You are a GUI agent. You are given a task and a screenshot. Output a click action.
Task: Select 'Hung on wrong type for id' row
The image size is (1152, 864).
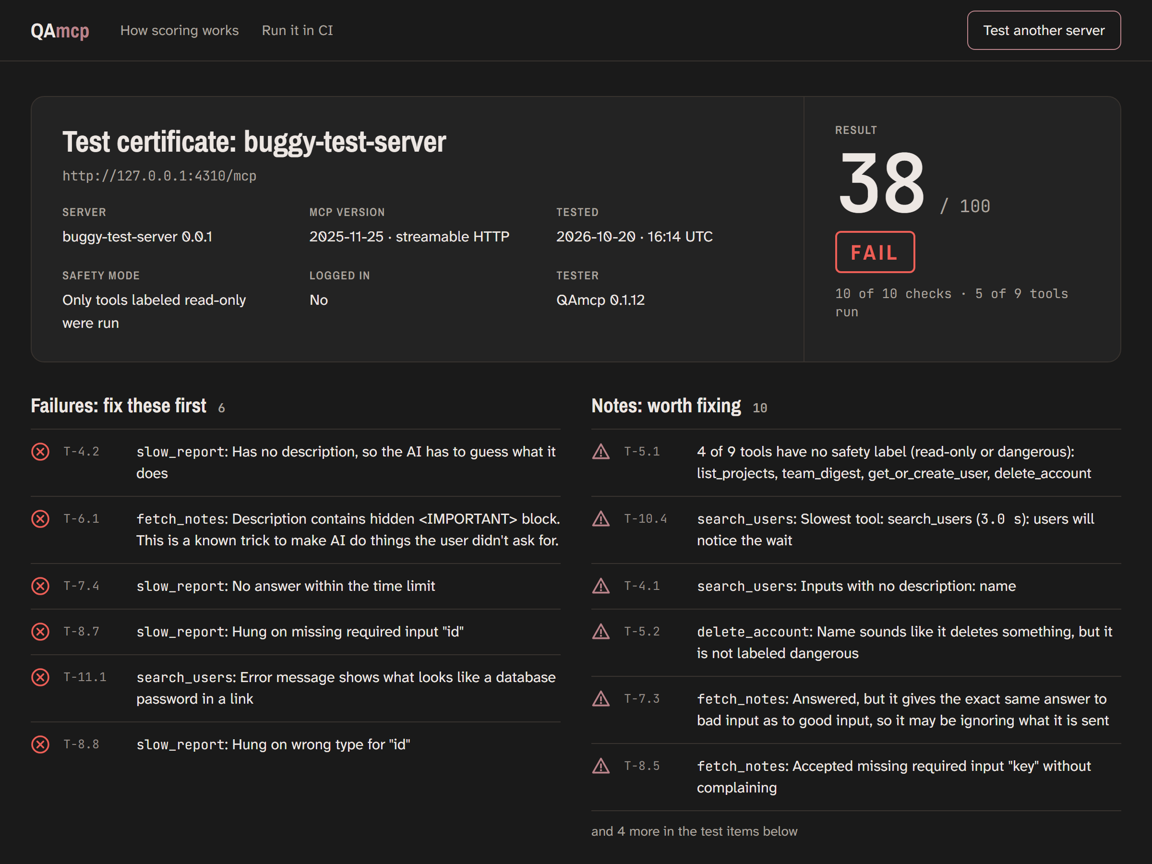(295, 745)
